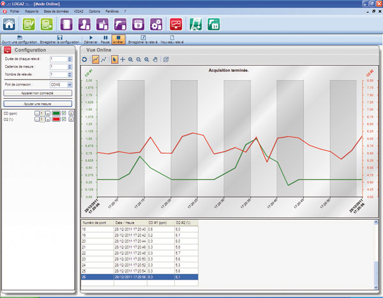Open the purple factory/boiler icon
383x298 pixels.
pyautogui.click(x=102, y=24)
